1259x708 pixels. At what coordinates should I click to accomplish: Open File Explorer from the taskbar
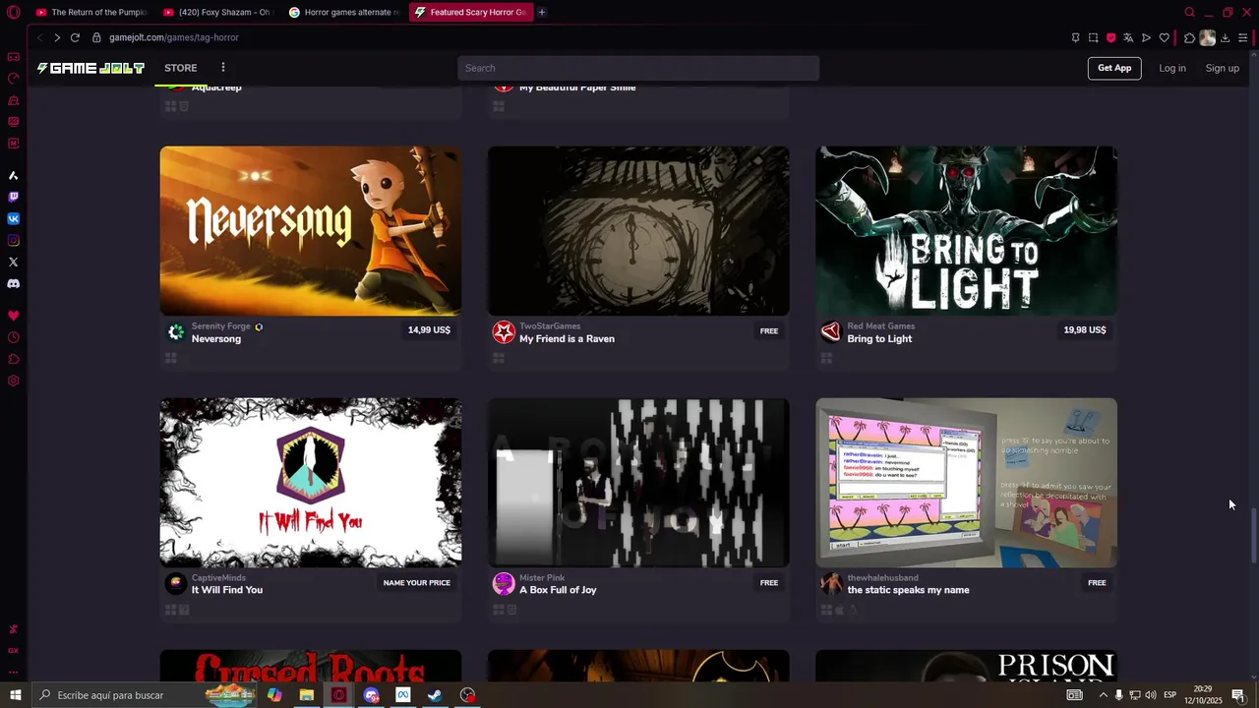(x=307, y=695)
